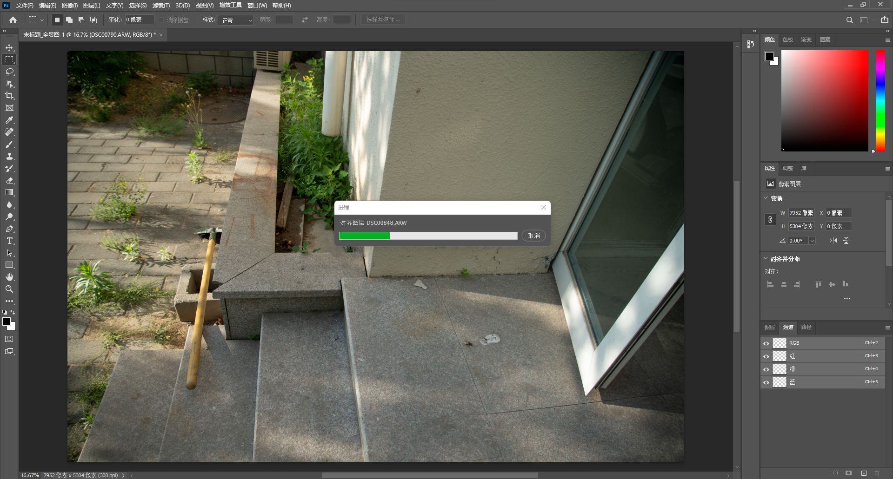Click the W width input field
893x479 pixels.
point(801,213)
